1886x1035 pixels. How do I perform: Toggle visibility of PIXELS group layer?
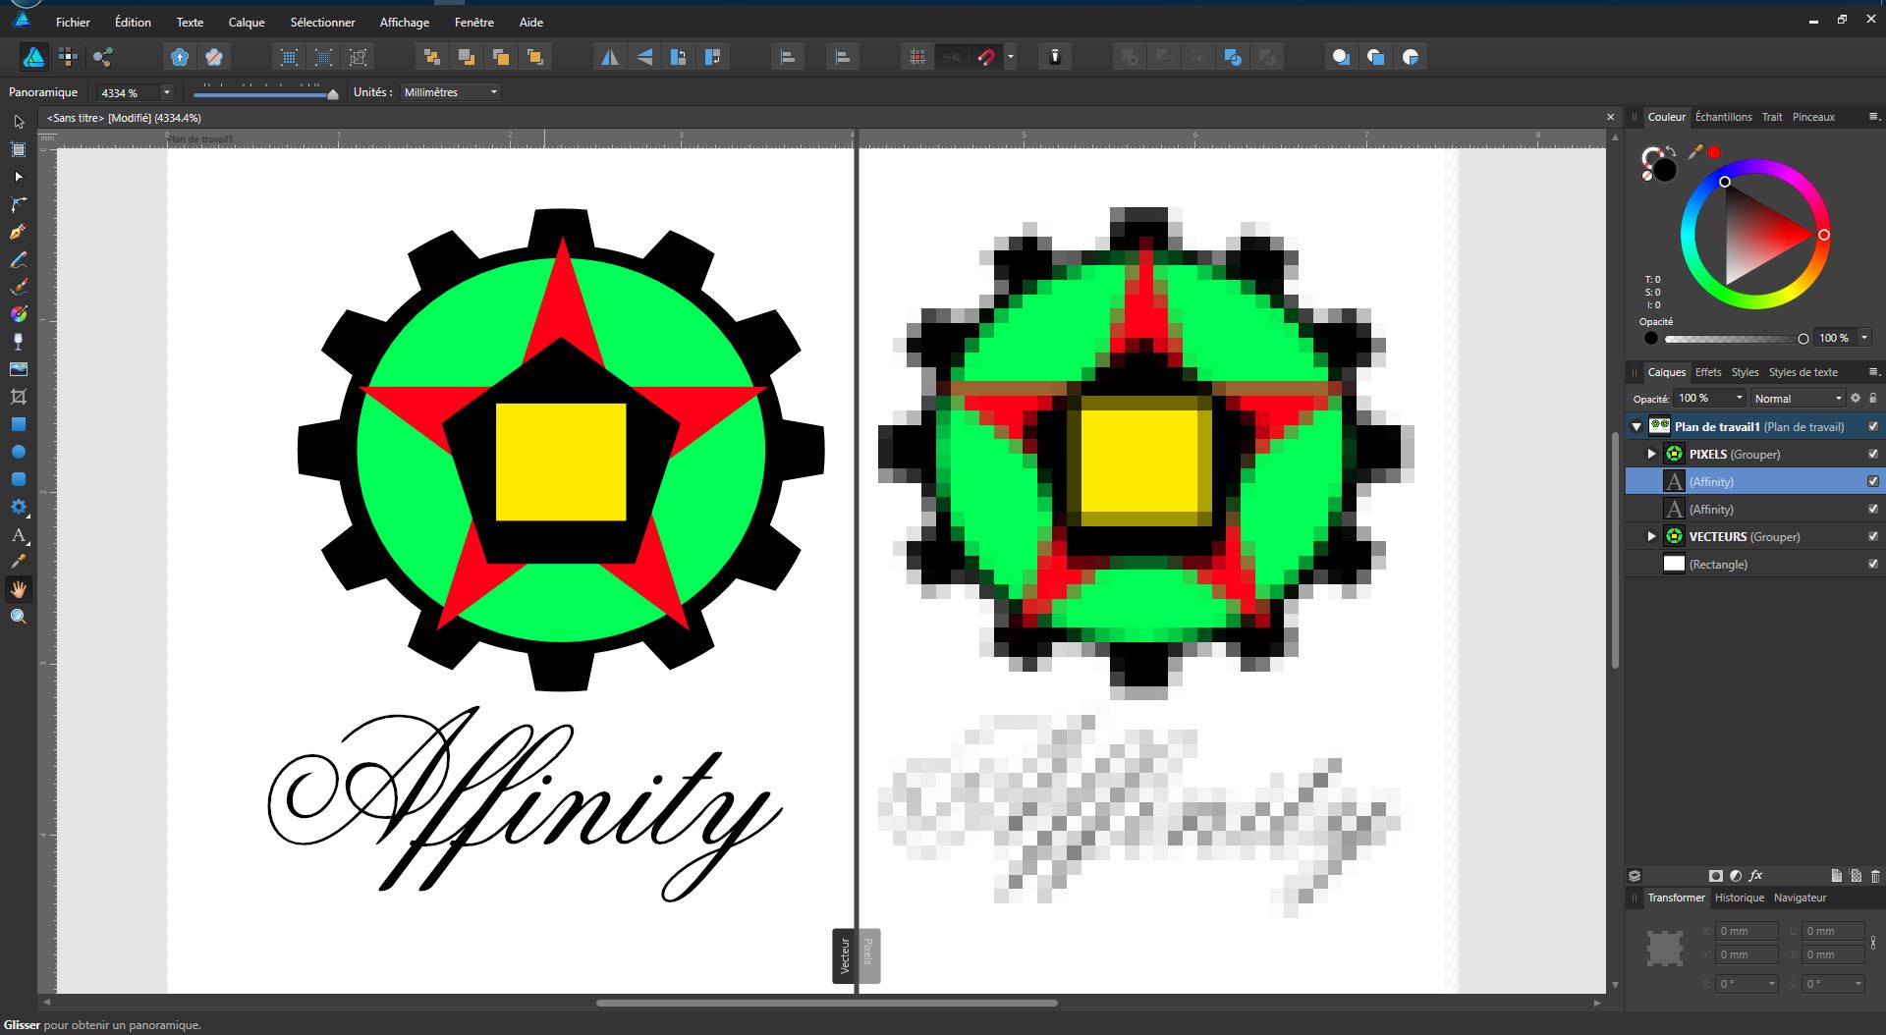click(x=1872, y=454)
